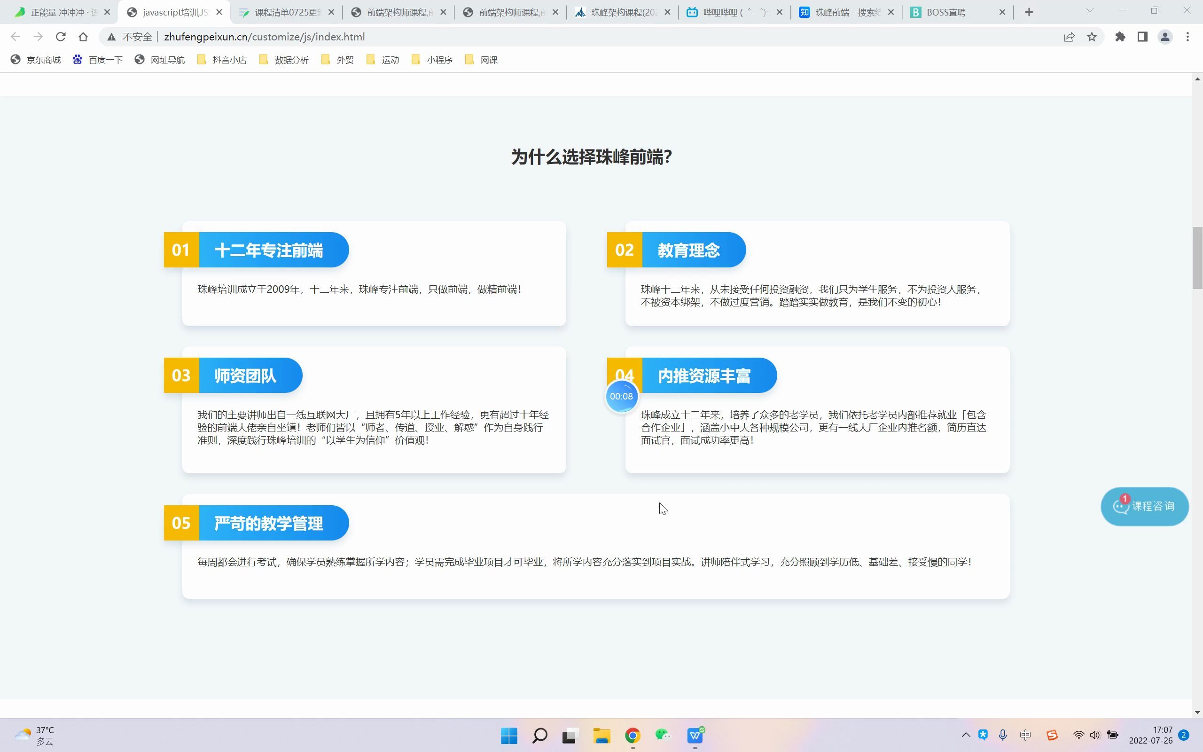
Task: Click the 内推资源丰富 heading
Action: pos(704,376)
